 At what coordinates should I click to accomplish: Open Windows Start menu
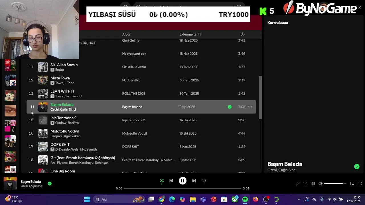click(87, 199)
